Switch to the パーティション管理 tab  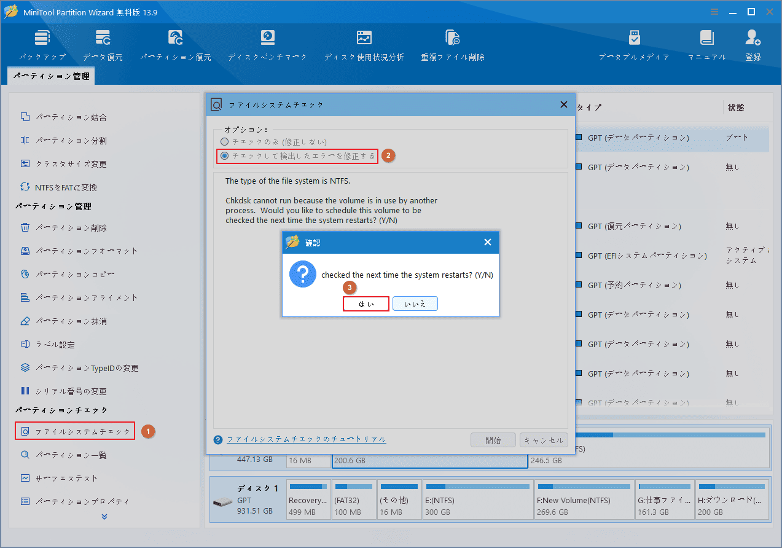pyautogui.click(x=52, y=76)
